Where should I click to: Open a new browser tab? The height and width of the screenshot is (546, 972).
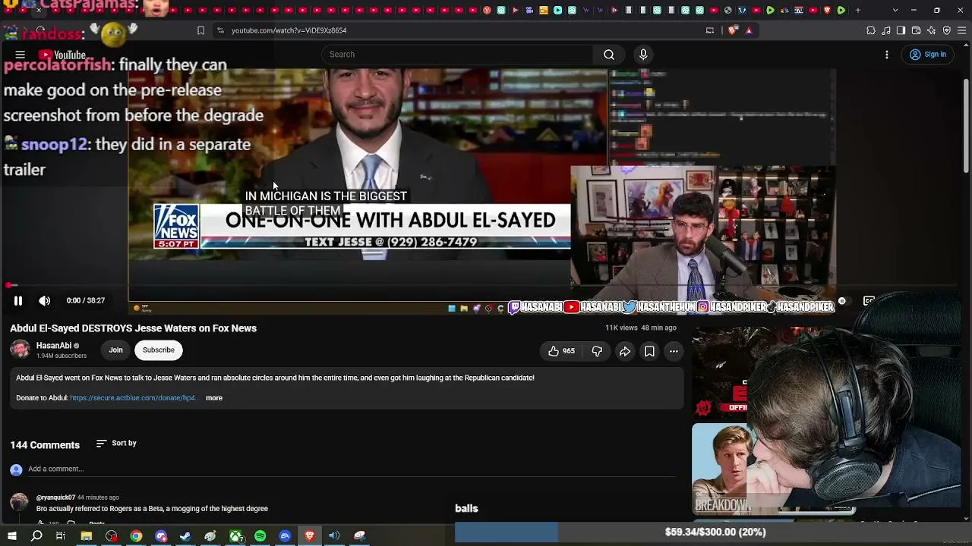point(858,11)
